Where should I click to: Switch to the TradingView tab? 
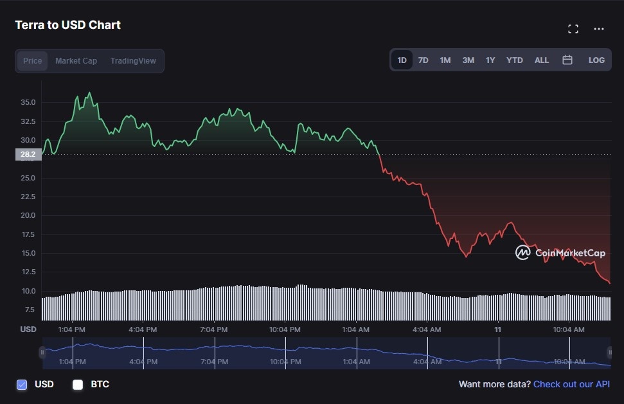coord(133,61)
